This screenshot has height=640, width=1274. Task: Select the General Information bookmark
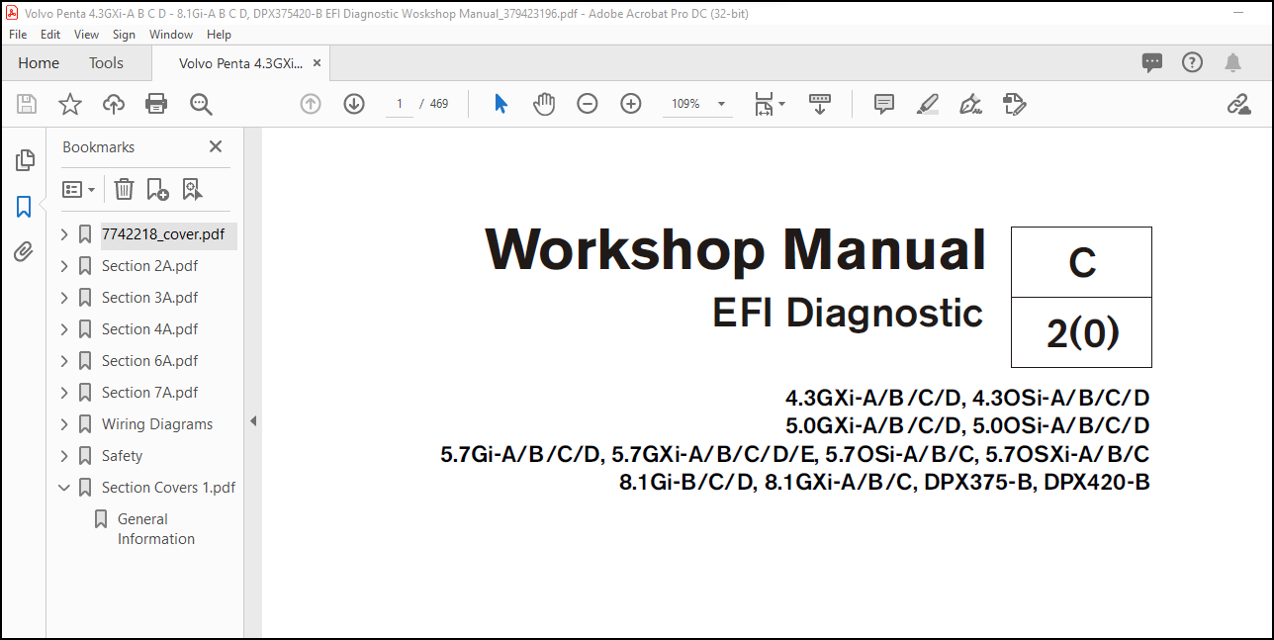pos(156,529)
